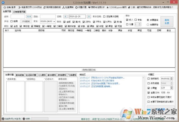Image resolution: width=179 pixels, height=122 pixels.
Task: Switch to the 订单管理页面 tab
Action: [x=19, y=11]
